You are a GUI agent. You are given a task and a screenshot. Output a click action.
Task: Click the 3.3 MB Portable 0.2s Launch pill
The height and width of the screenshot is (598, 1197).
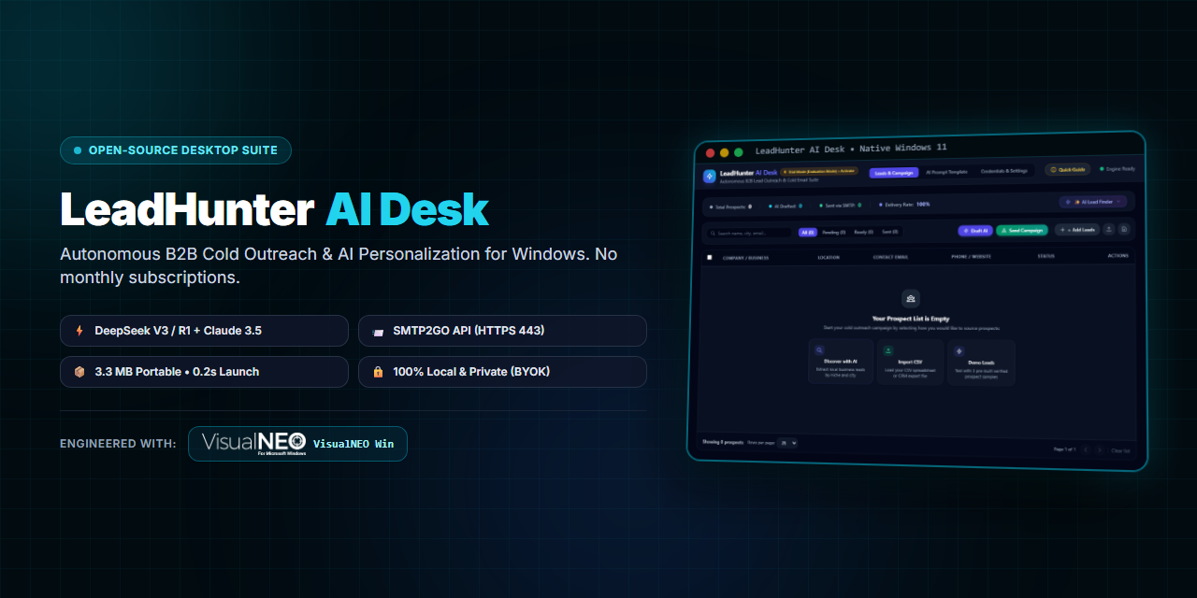coord(204,372)
